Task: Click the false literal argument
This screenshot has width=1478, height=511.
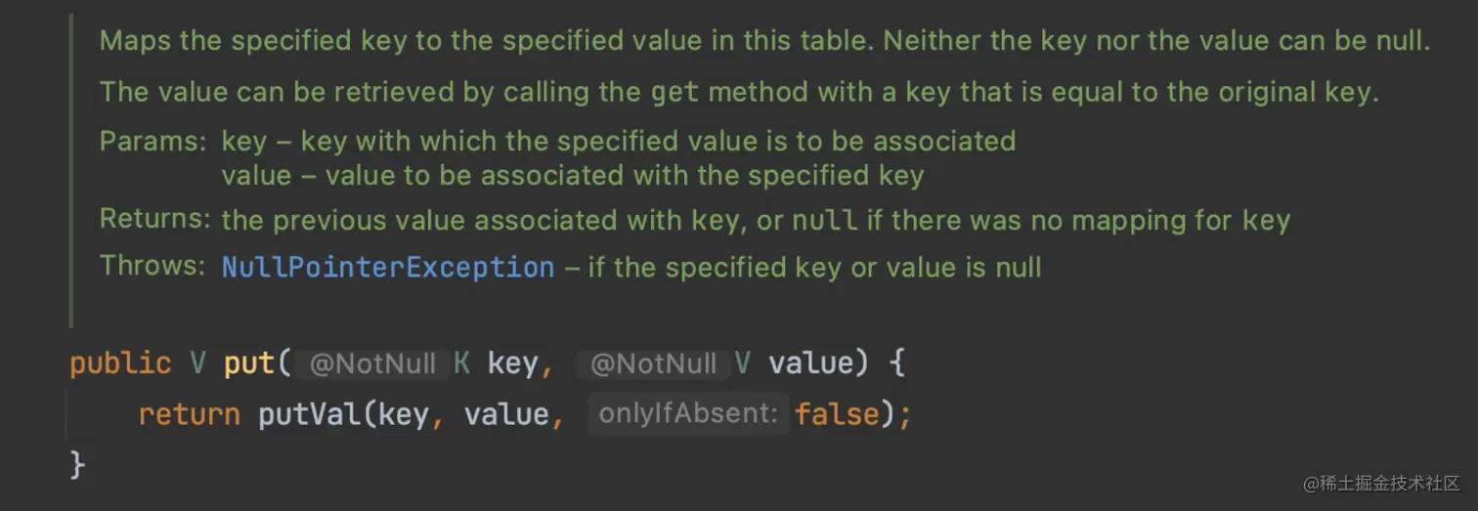Action: 837,414
